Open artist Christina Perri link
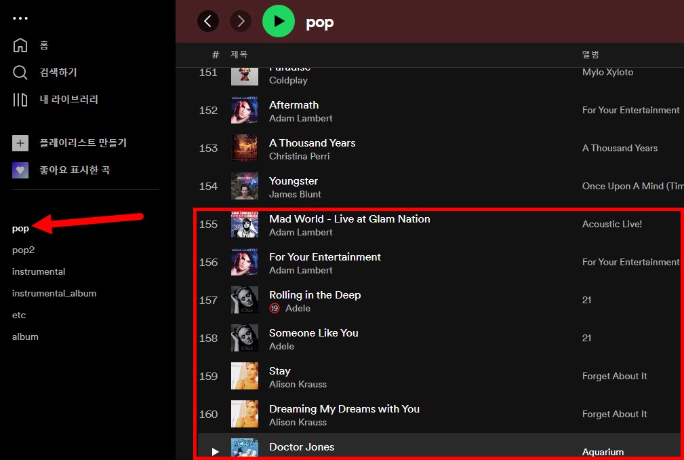Screen dimensions: 684x460 299,156
